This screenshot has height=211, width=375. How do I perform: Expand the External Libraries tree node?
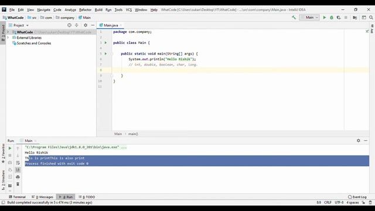coord(8,38)
